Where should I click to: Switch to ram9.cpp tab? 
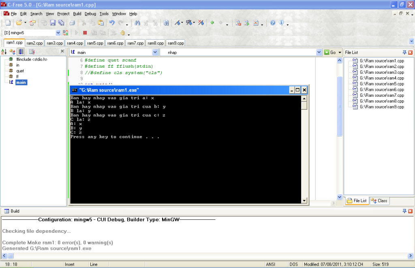click(x=176, y=43)
